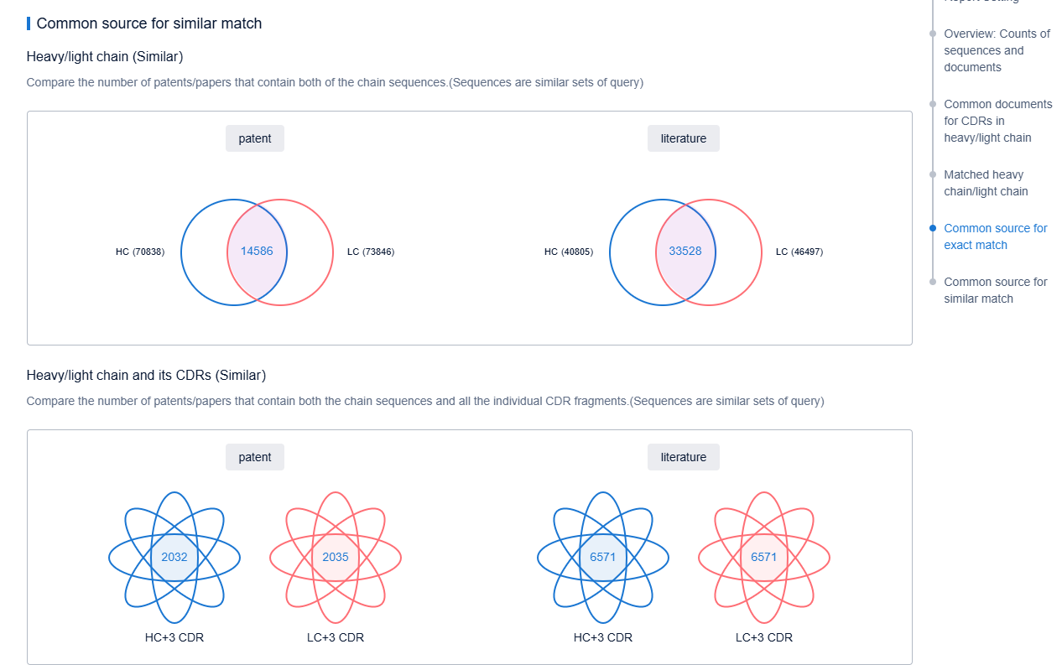Click LC (46497) label in literature Venn
Screen dimensions: 1062x665
click(799, 252)
